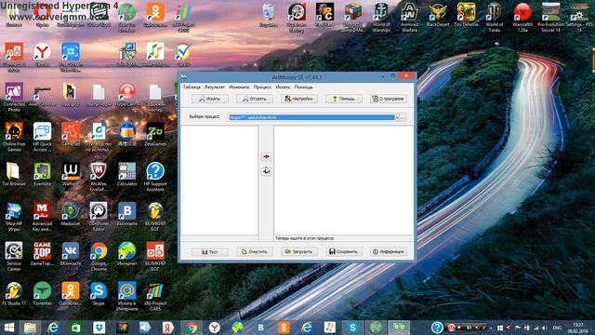595x335 pixels.
Task: Open HP Support Assistant shortcut
Action: [x=155, y=176]
